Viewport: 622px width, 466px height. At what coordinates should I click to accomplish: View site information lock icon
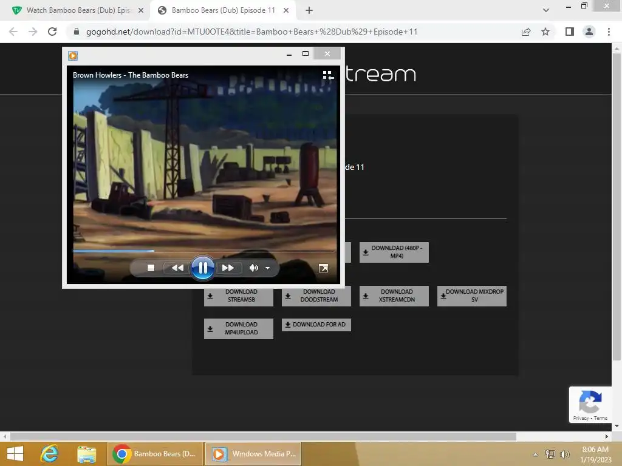pyautogui.click(x=77, y=32)
